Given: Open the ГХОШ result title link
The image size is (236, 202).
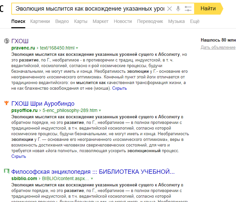Looking at the screenshot, I should pos(20,41).
